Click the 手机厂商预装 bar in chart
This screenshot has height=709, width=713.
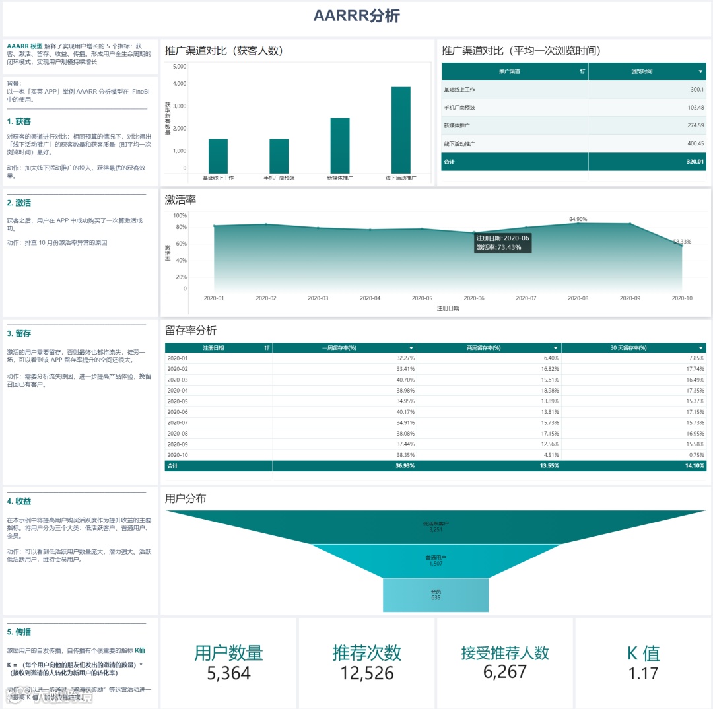[279, 156]
